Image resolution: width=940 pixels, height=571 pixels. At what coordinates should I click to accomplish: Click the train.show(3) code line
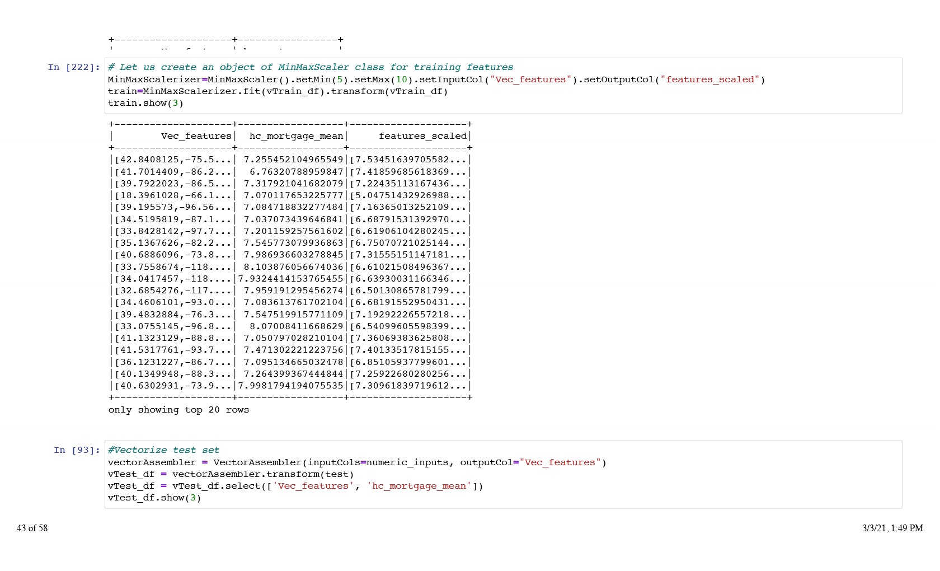click(145, 103)
